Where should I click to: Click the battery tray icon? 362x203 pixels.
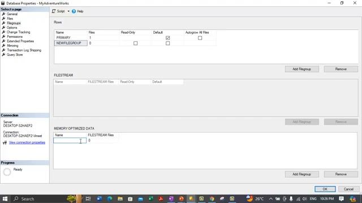pos(278,198)
